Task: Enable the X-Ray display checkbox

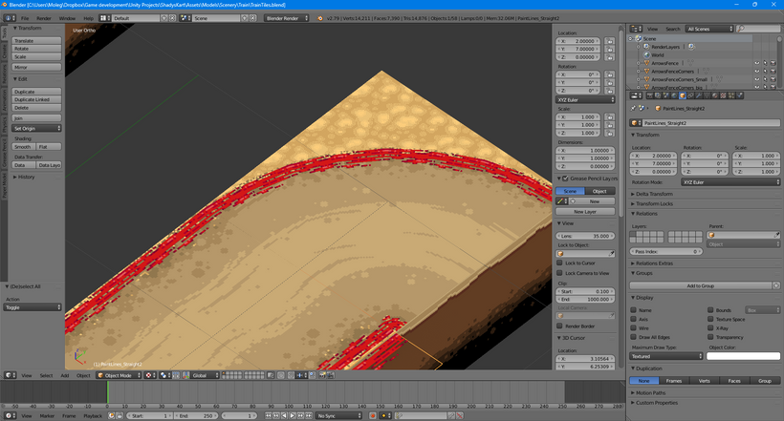Action: click(710, 328)
